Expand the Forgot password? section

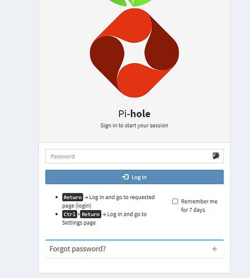point(134,249)
